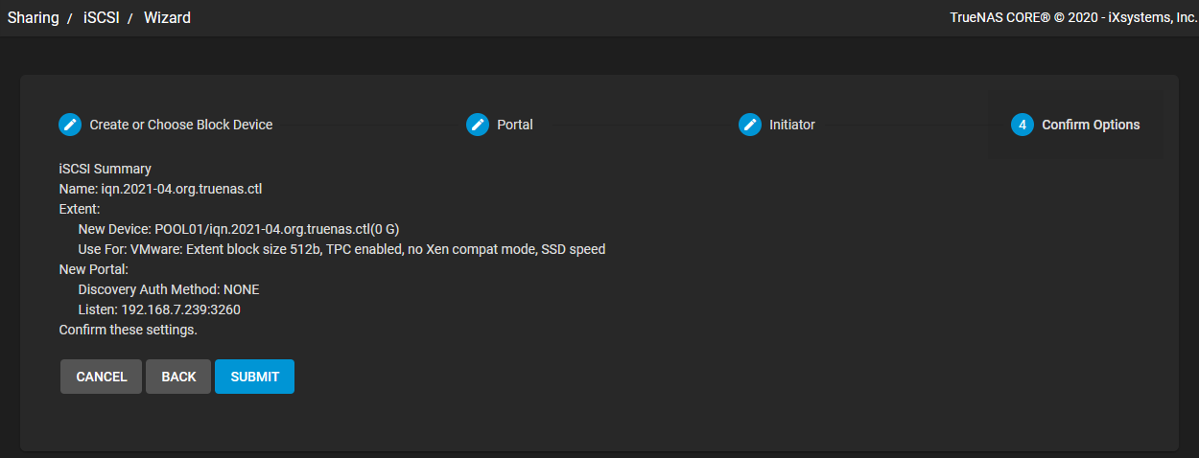Click the pencil icon for Create or Choose Block Device
The image size is (1199, 458).
coord(70,125)
